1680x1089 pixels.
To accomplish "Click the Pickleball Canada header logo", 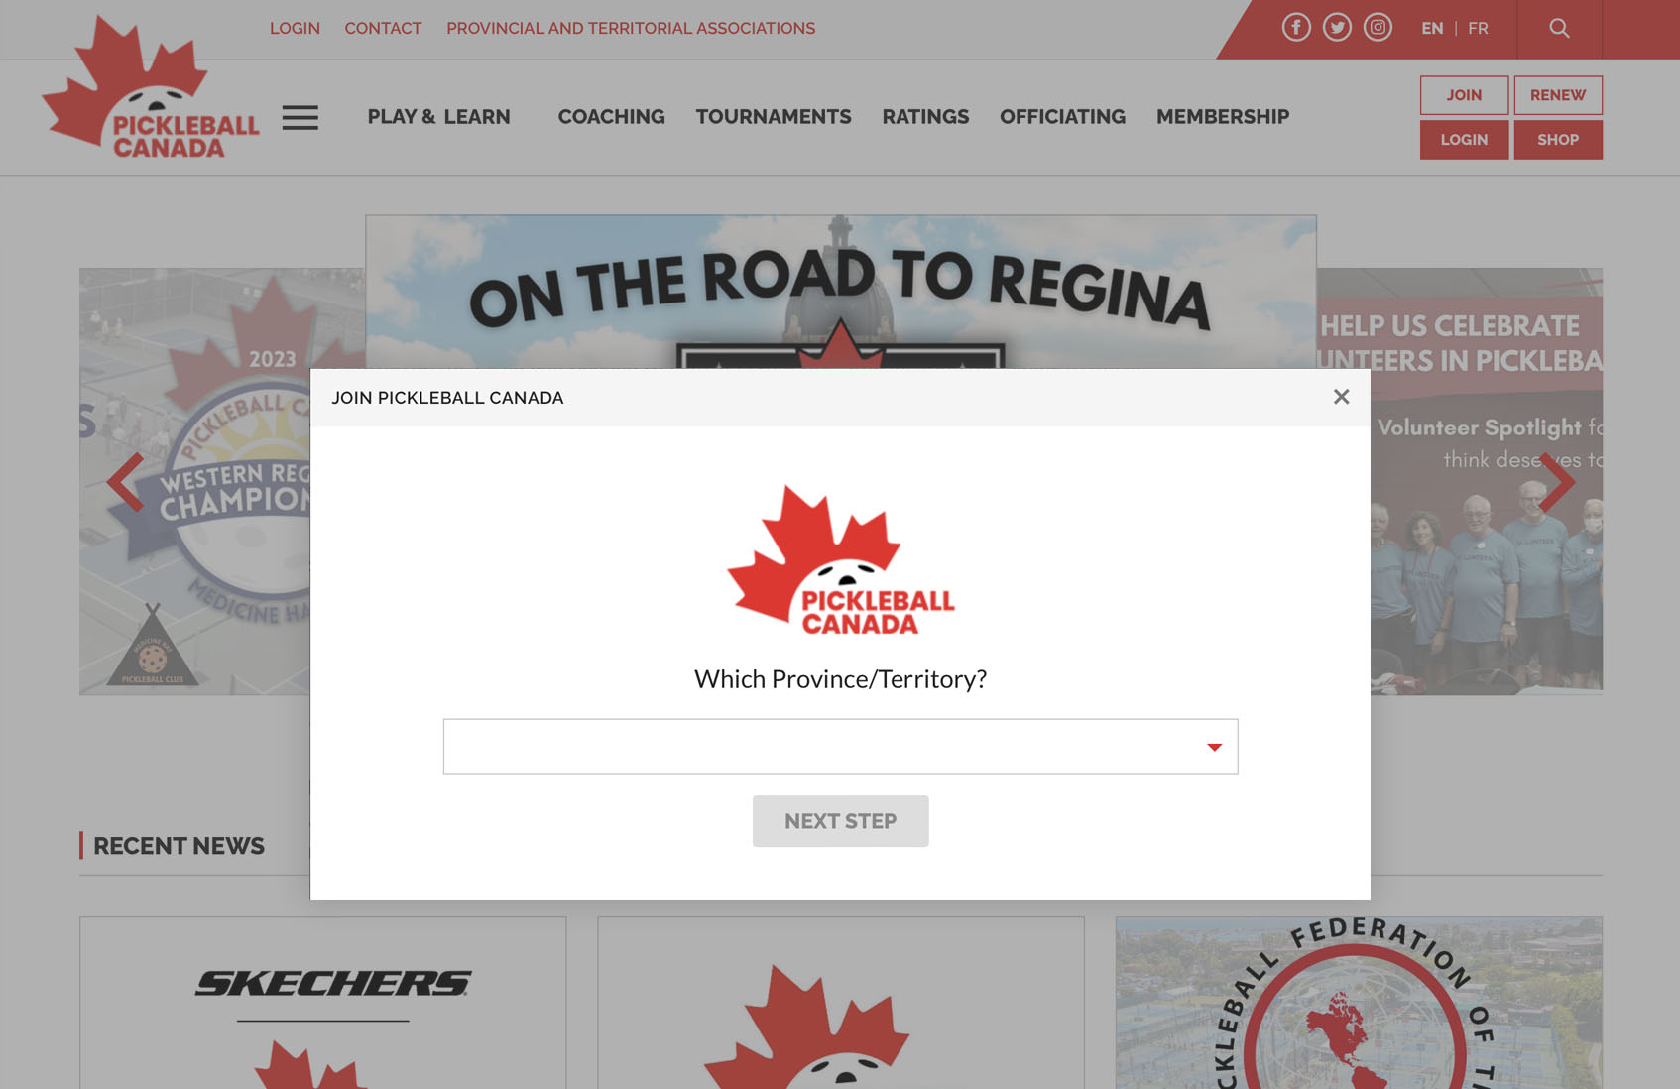I will pyautogui.click(x=150, y=87).
